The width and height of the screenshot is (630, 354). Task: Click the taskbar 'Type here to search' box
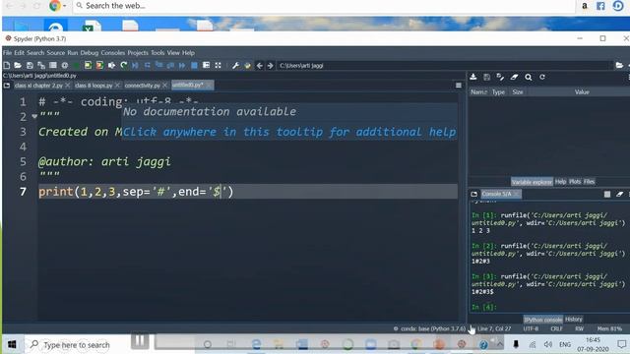(77, 345)
